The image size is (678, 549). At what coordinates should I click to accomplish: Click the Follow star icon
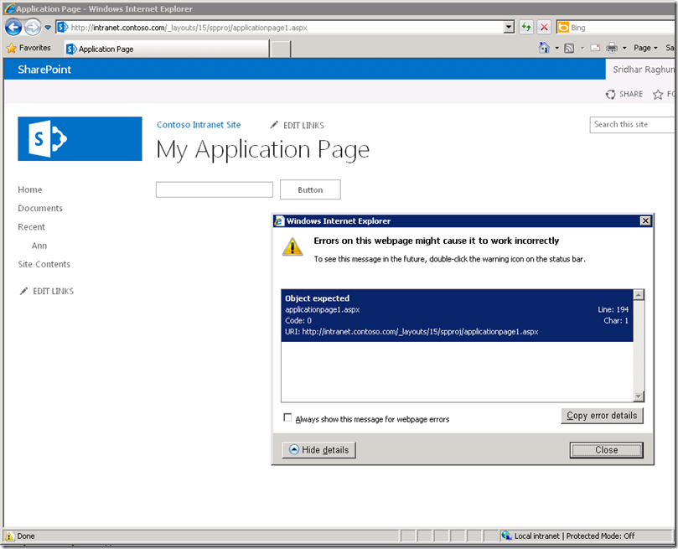point(658,94)
